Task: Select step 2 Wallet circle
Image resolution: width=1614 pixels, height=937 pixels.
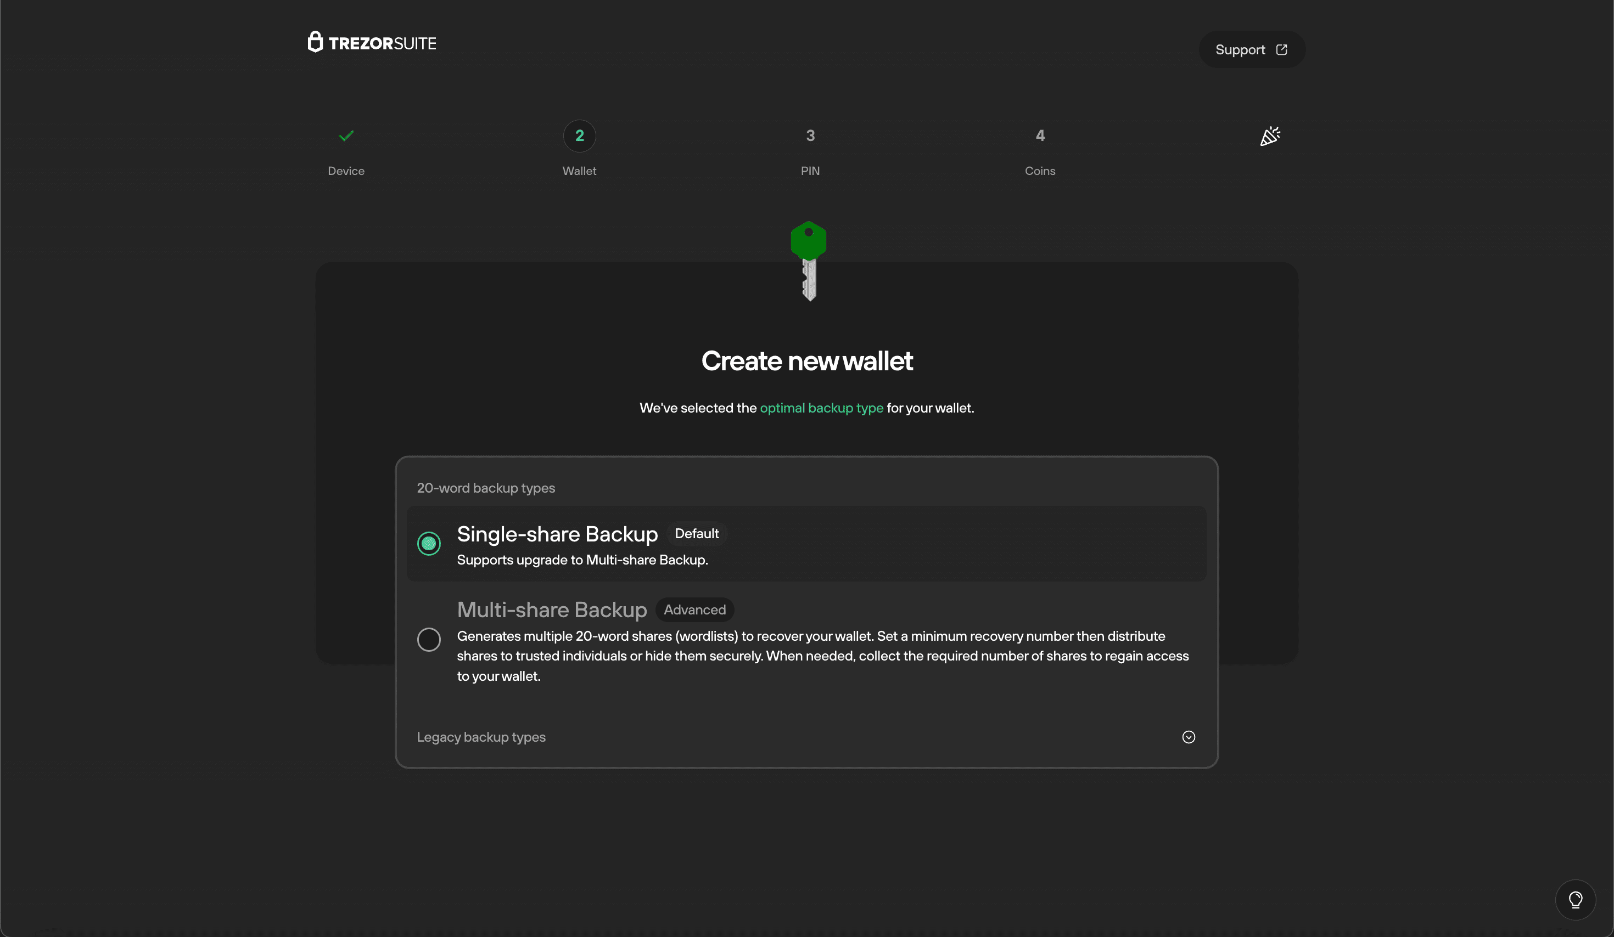Action: point(579,136)
